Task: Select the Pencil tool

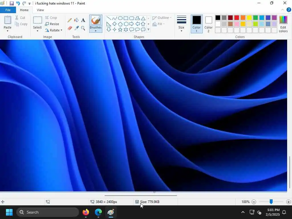Action: pos(70,20)
